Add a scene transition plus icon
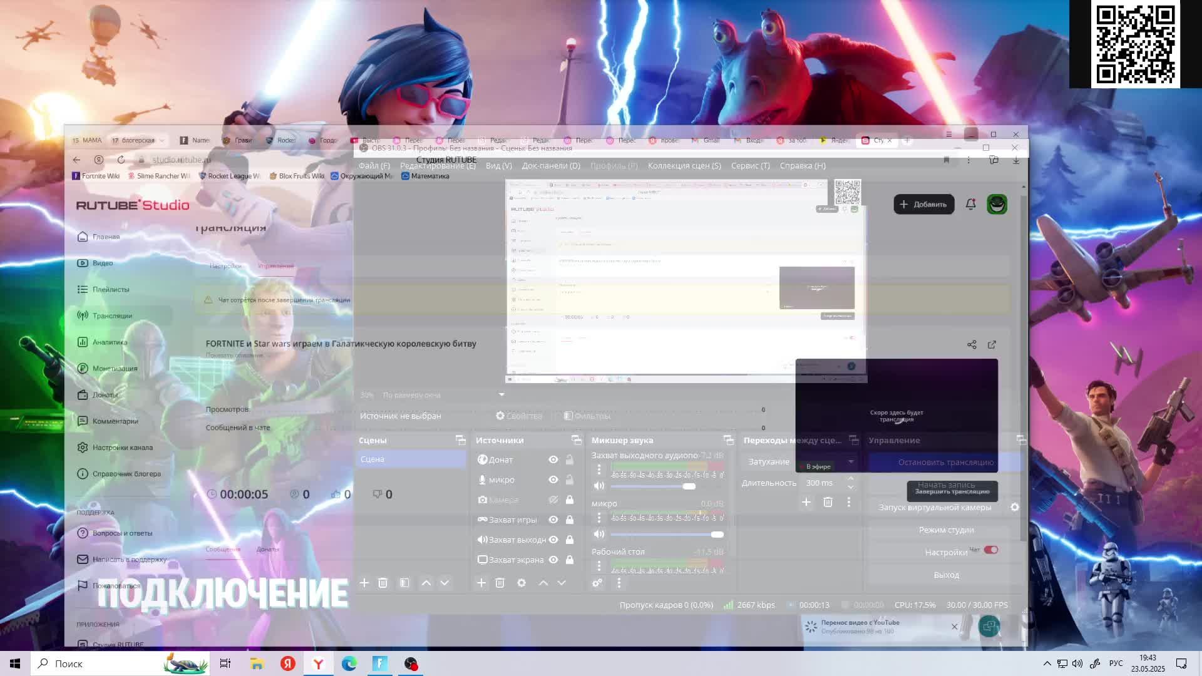Image resolution: width=1202 pixels, height=676 pixels. point(806,502)
